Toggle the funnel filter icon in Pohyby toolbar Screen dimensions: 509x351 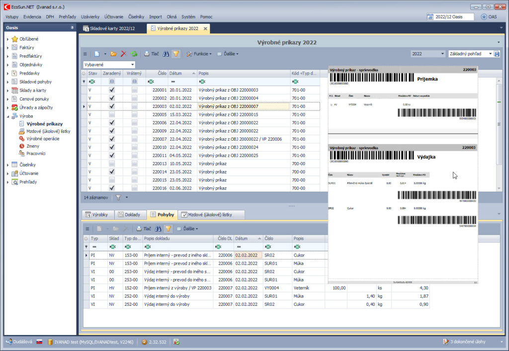[168, 229]
